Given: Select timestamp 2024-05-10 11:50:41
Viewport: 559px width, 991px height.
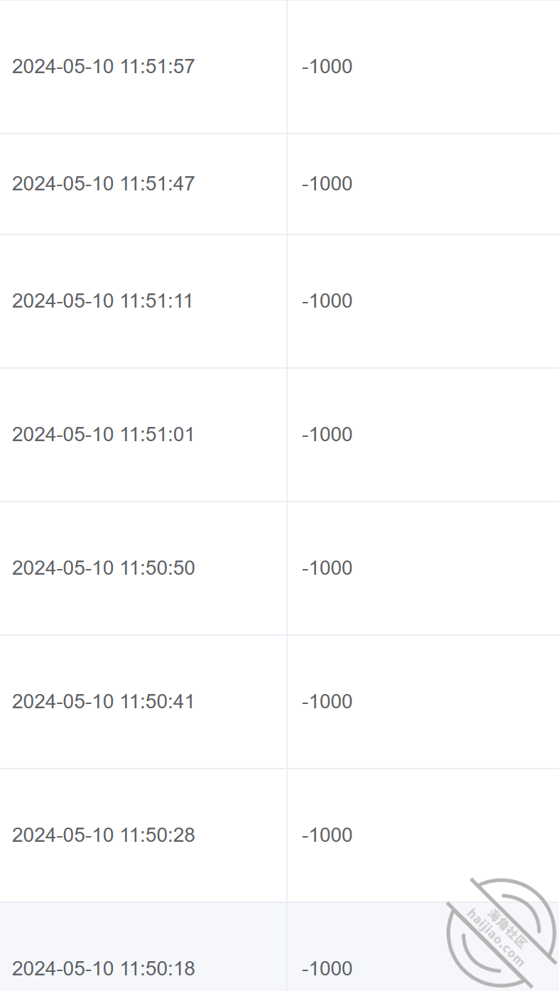Looking at the screenshot, I should 103,702.
